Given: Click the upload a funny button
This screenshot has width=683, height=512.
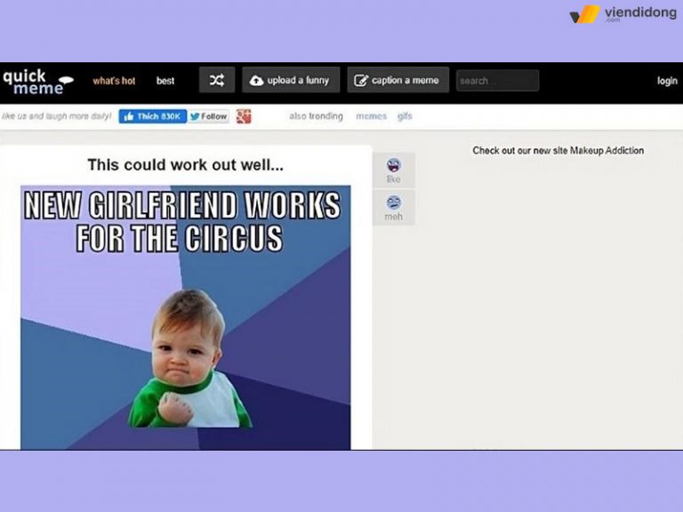Looking at the screenshot, I should (291, 81).
